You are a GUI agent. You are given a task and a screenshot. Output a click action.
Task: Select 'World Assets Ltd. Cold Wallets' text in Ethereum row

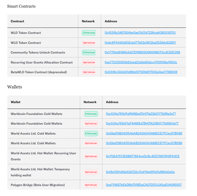tap(33, 134)
